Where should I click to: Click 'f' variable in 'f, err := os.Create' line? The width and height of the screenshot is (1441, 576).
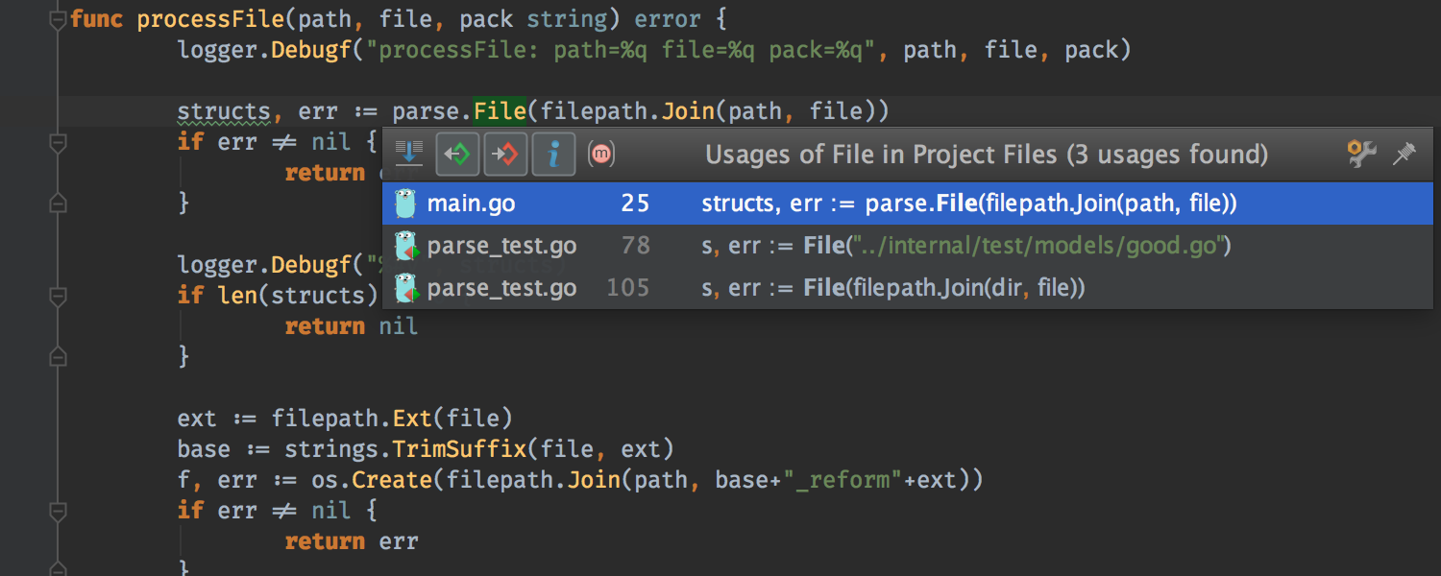(x=183, y=480)
